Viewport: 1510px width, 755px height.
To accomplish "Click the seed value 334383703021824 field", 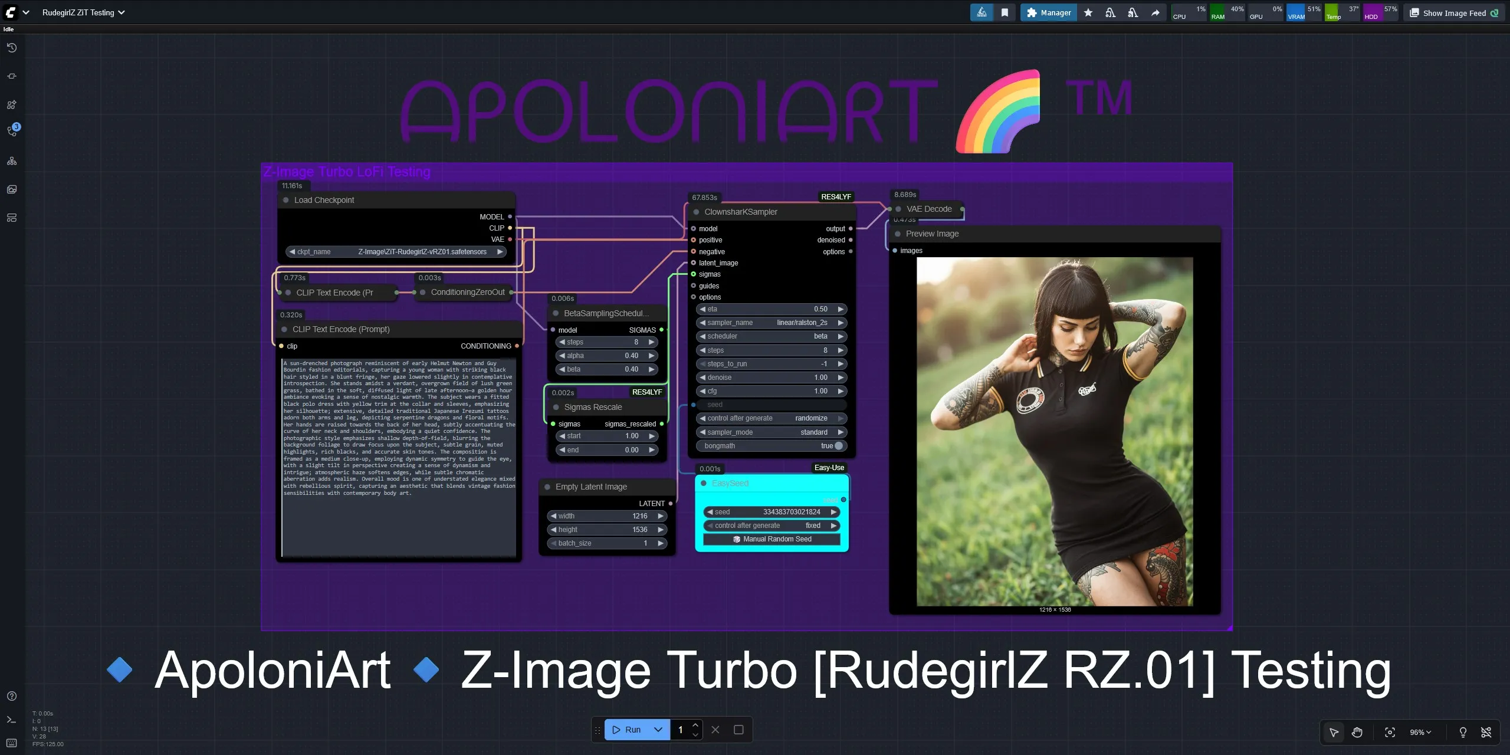I will coord(772,512).
